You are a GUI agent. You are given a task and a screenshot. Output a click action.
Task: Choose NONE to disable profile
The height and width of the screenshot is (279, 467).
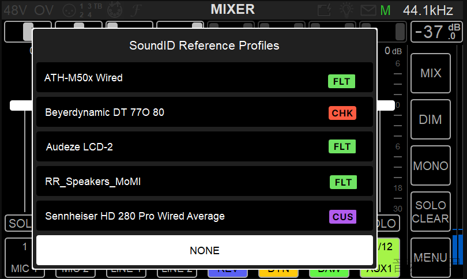click(205, 250)
